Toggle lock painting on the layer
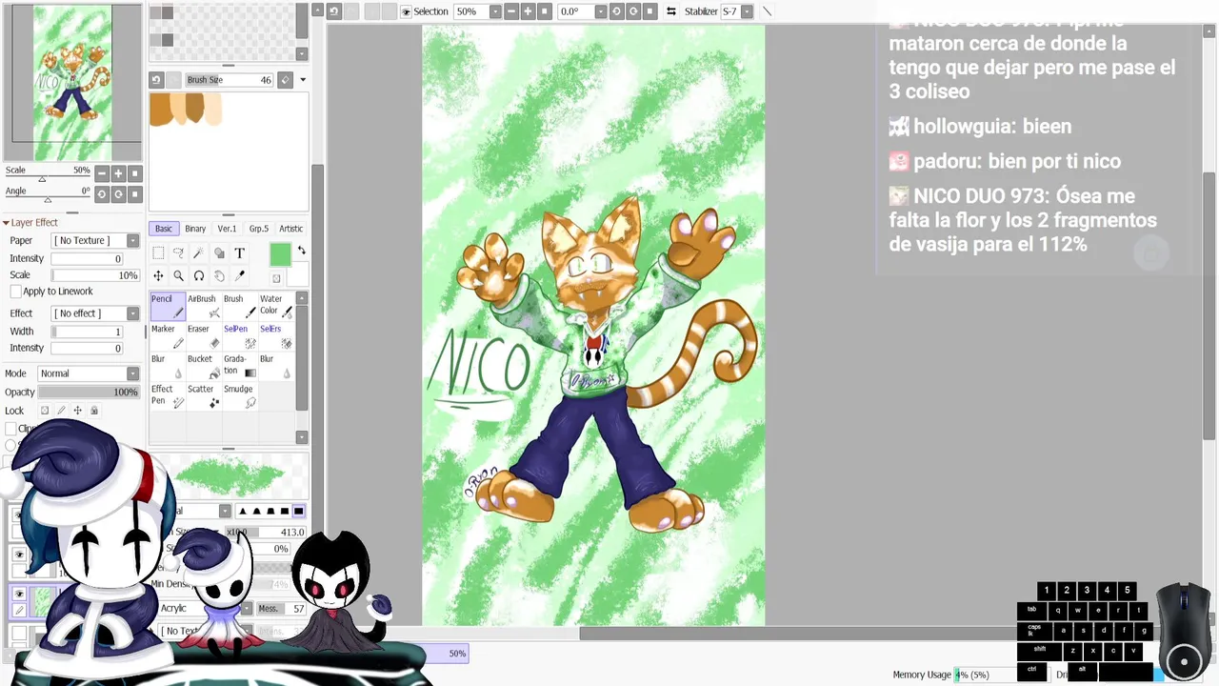Screen dimensions: 1219x686 point(61,411)
